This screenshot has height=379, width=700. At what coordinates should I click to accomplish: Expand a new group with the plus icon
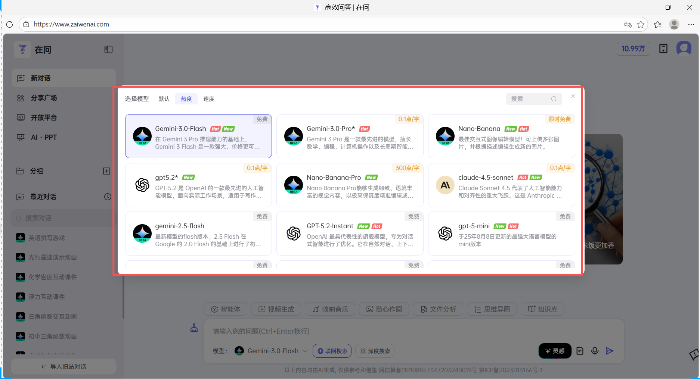(x=106, y=171)
